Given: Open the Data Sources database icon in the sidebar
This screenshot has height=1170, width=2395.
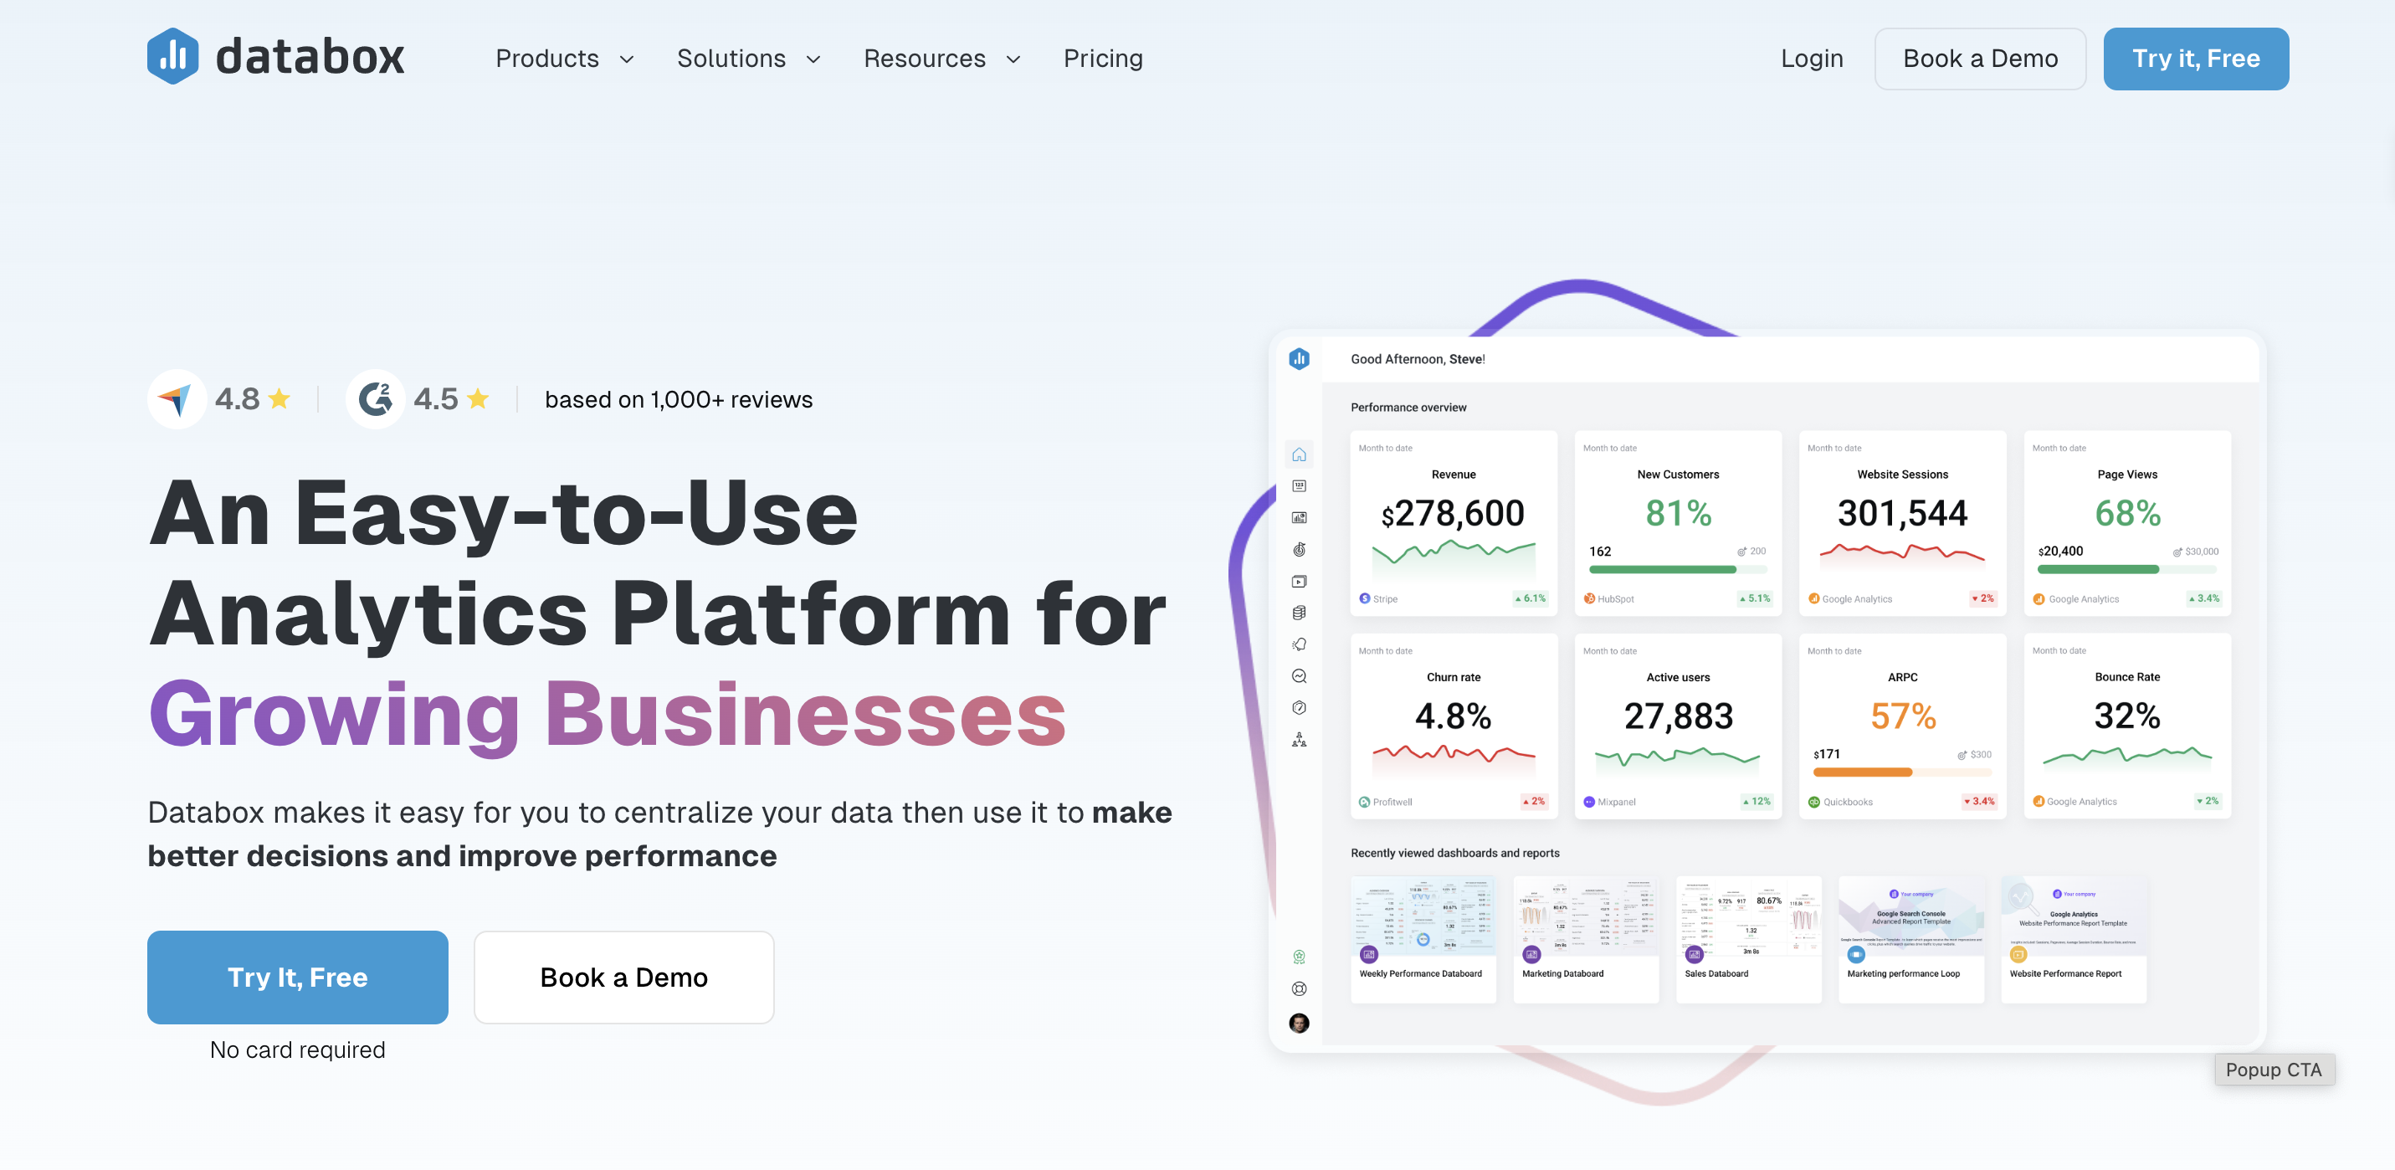Looking at the screenshot, I should click(x=1299, y=612).
